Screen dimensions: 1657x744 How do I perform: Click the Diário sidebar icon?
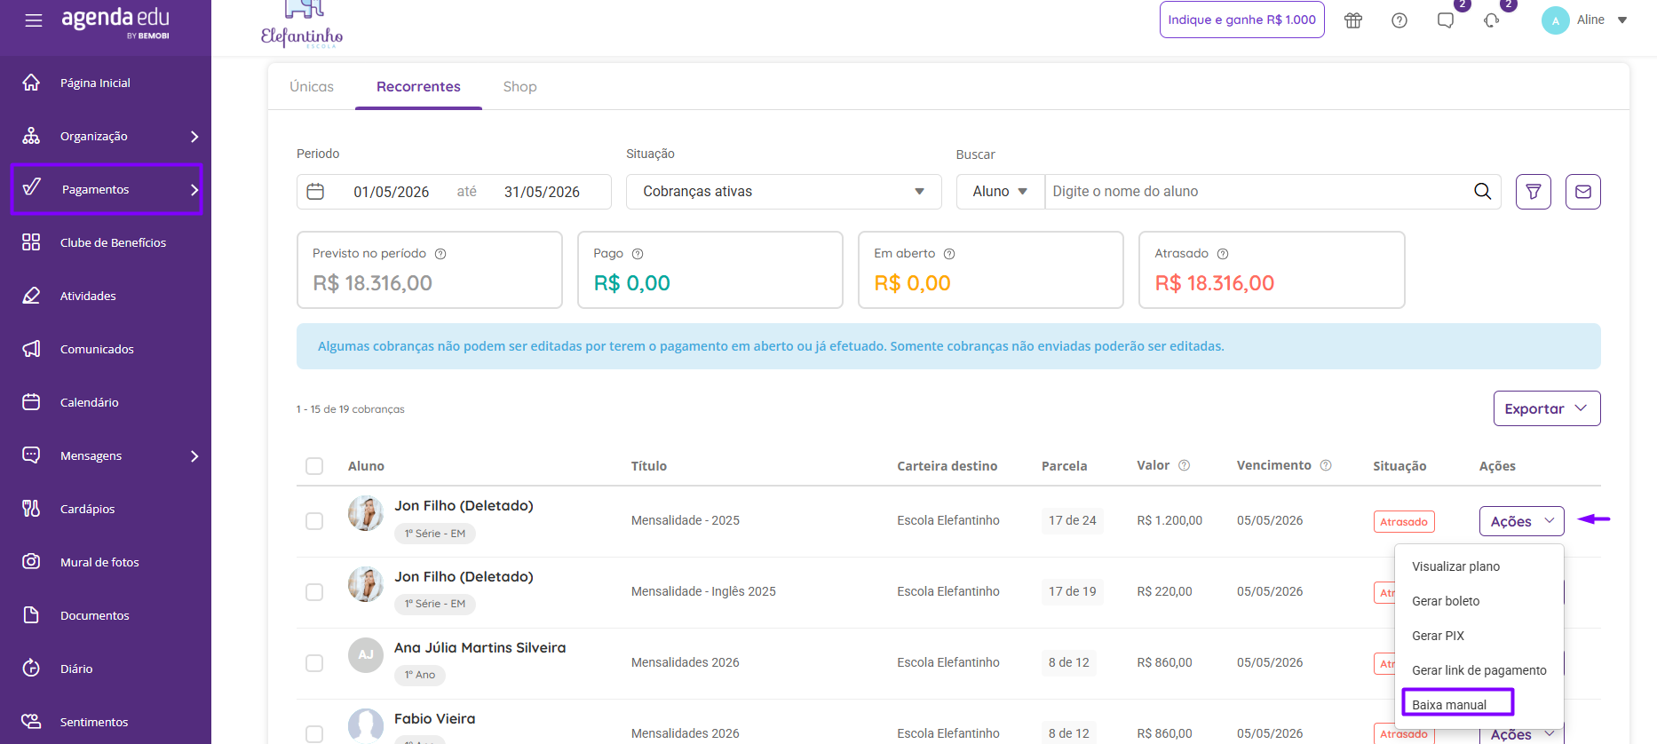click(31, 669)
